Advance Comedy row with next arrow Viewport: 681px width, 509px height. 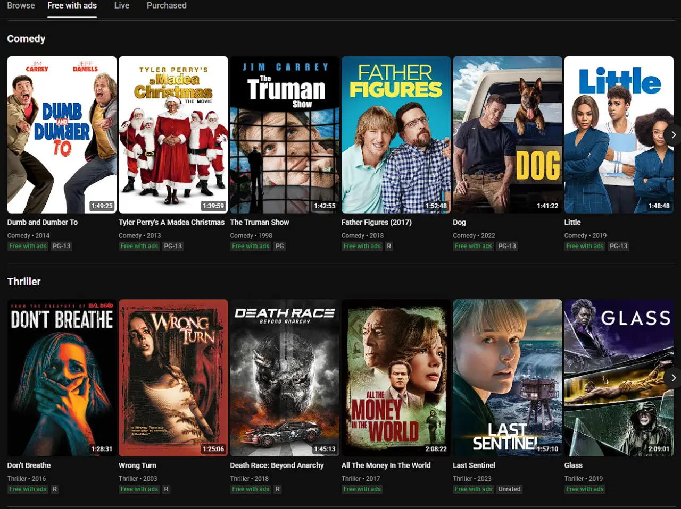(x=673, y=135)
